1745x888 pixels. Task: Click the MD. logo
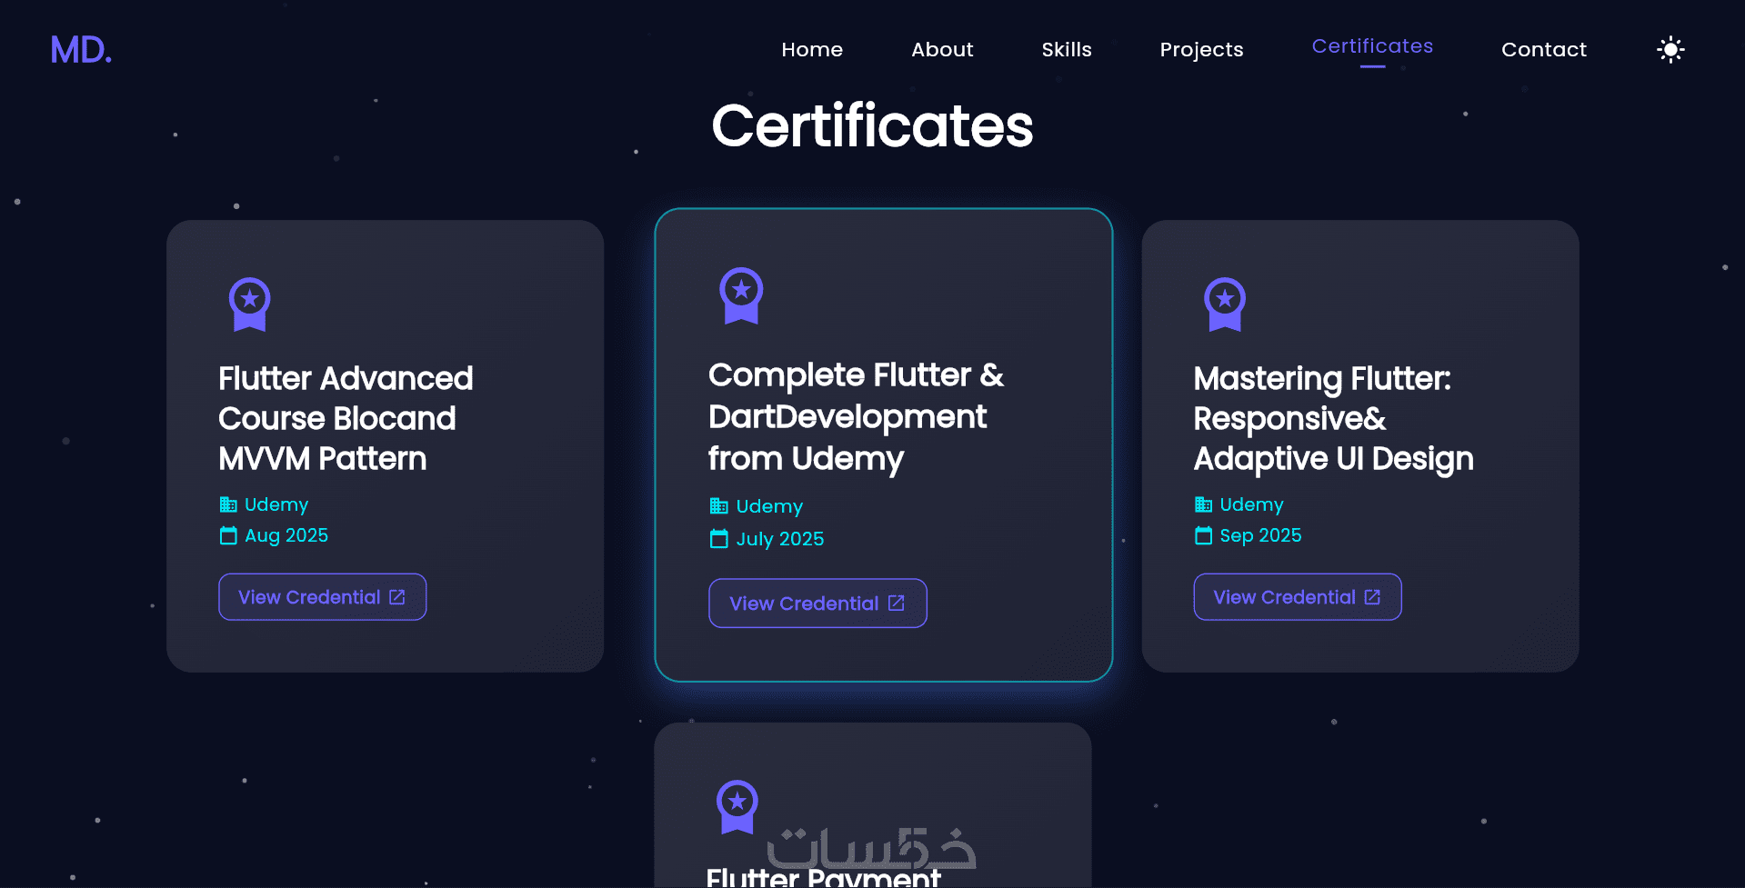(x=81, y=50)
